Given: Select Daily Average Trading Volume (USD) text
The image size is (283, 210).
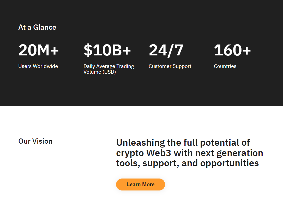Looking at the screenshot, I should 109,69.
